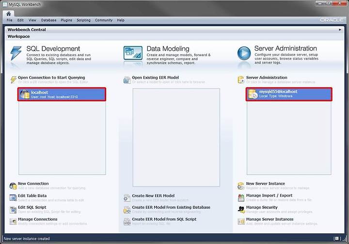Screen dimensions: 349x244
Task: Open the Edit menu
Action: (20, 20)
